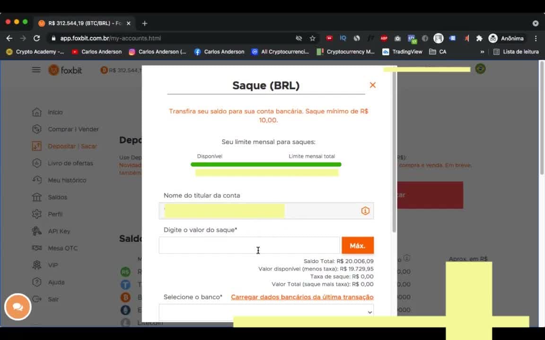This screenshot has height=340, width=545.
Task: Close the BTC/BRL browser tab
Action: point(129,23)
